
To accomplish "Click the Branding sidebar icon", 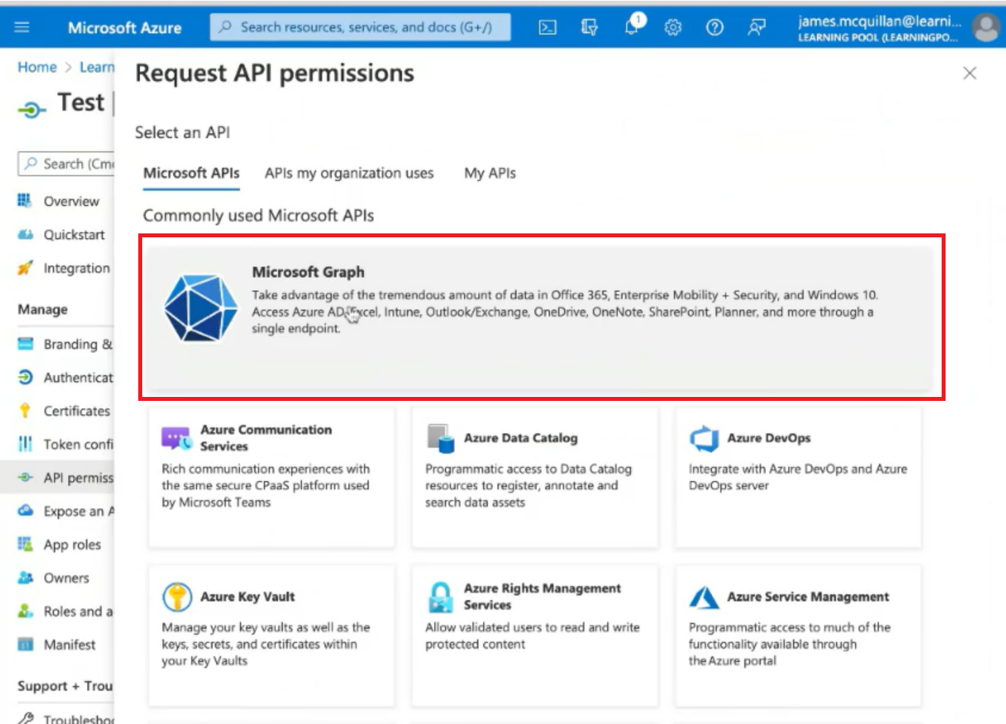I will [25, 344].
